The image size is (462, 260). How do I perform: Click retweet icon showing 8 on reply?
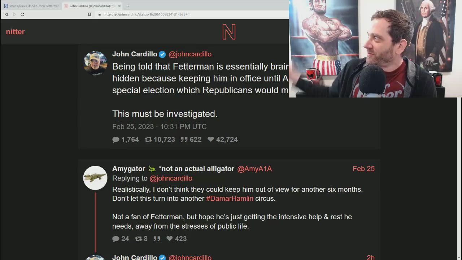[x=138, y=239]
